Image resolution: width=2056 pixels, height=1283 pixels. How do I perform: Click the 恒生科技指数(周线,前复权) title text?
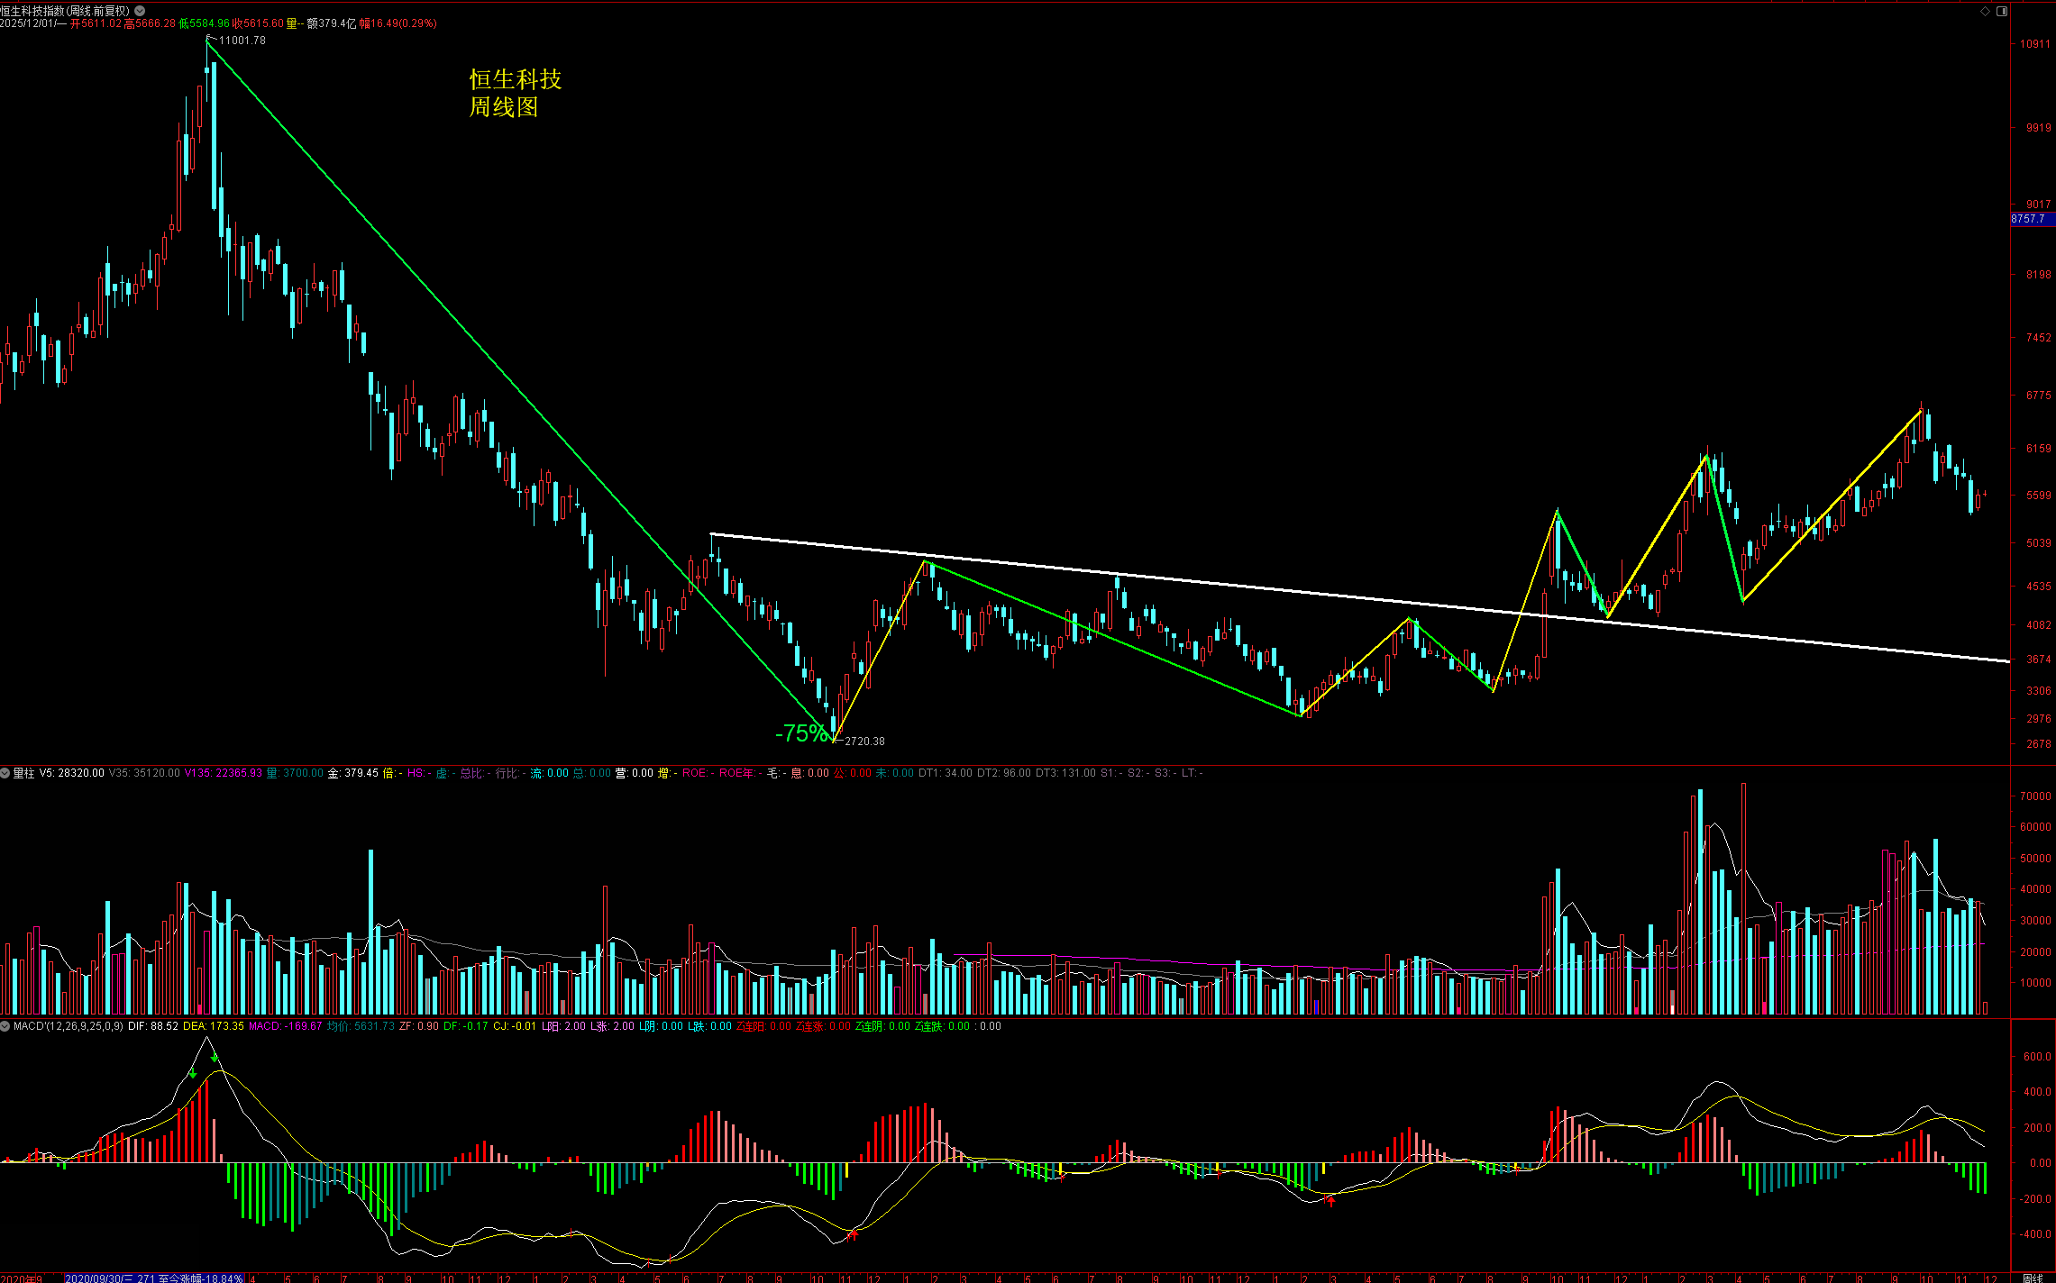pos(65,11)
